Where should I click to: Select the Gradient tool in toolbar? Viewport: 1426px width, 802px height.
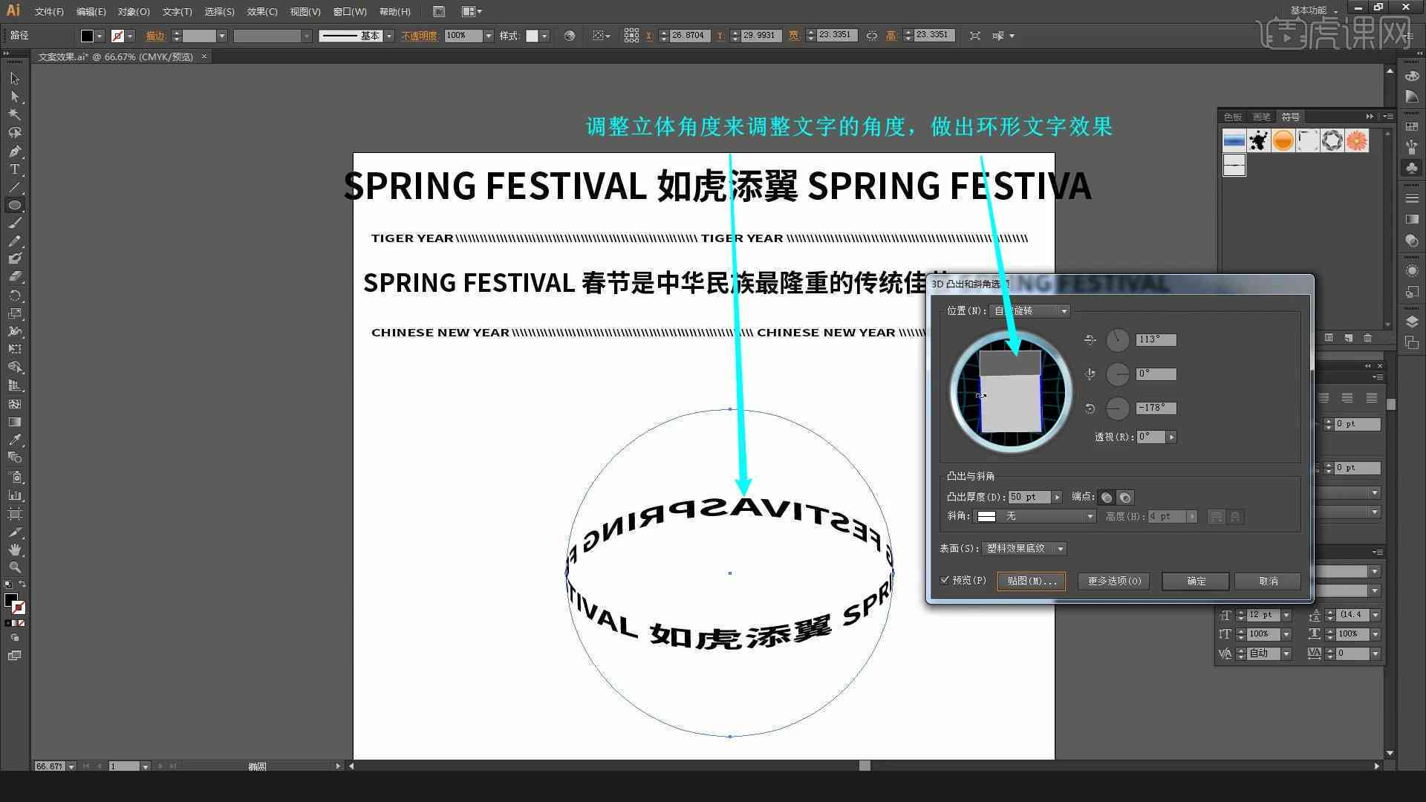tap(13, 422)
